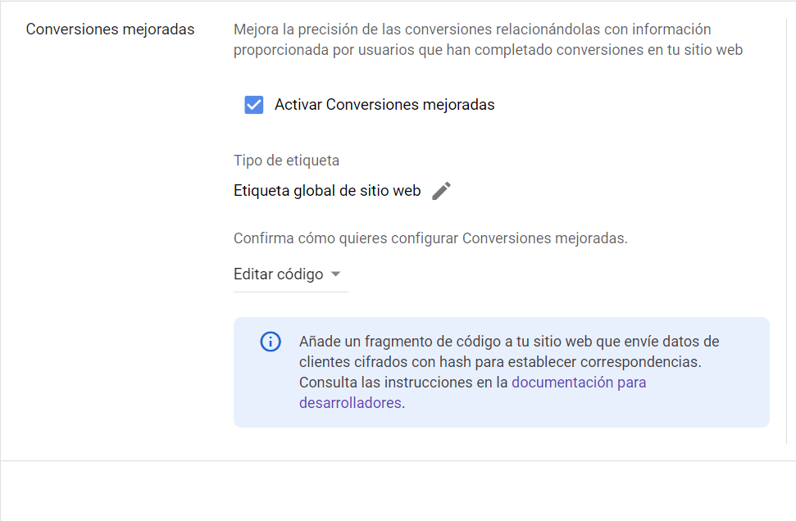Click the info icon in the blue notice

click(271, 342)
